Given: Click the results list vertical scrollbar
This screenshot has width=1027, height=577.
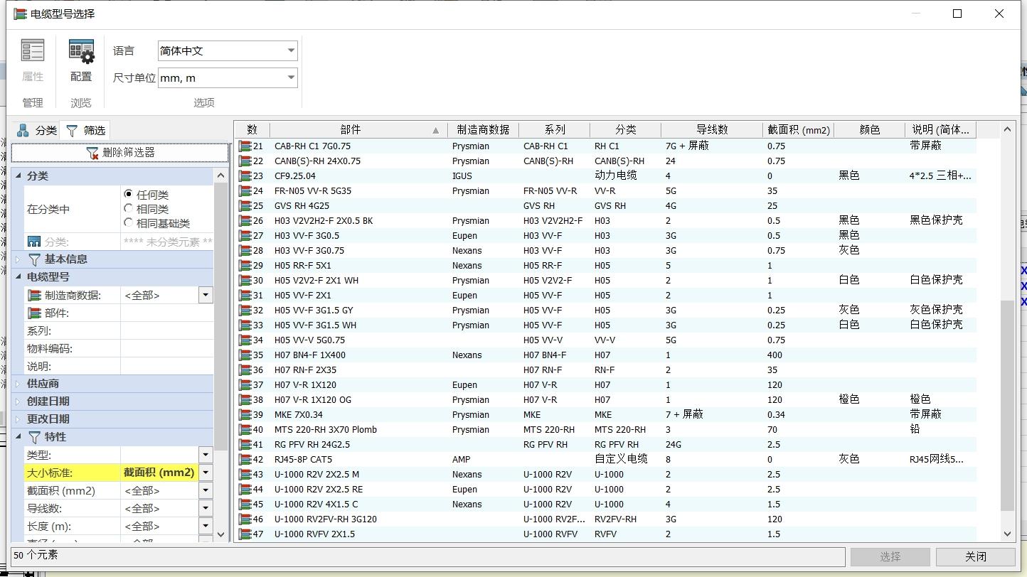Looking at the screenshot, I should 1006,405.
